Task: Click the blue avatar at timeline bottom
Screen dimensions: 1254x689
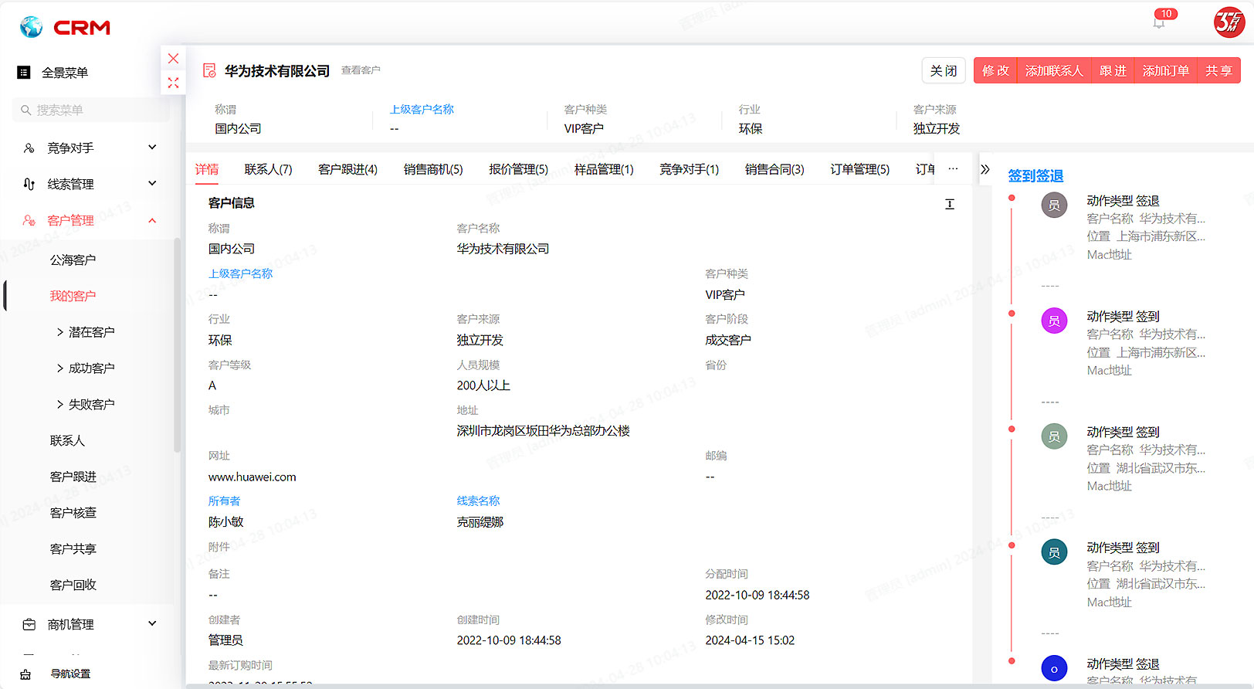Action: [1054, 668]
